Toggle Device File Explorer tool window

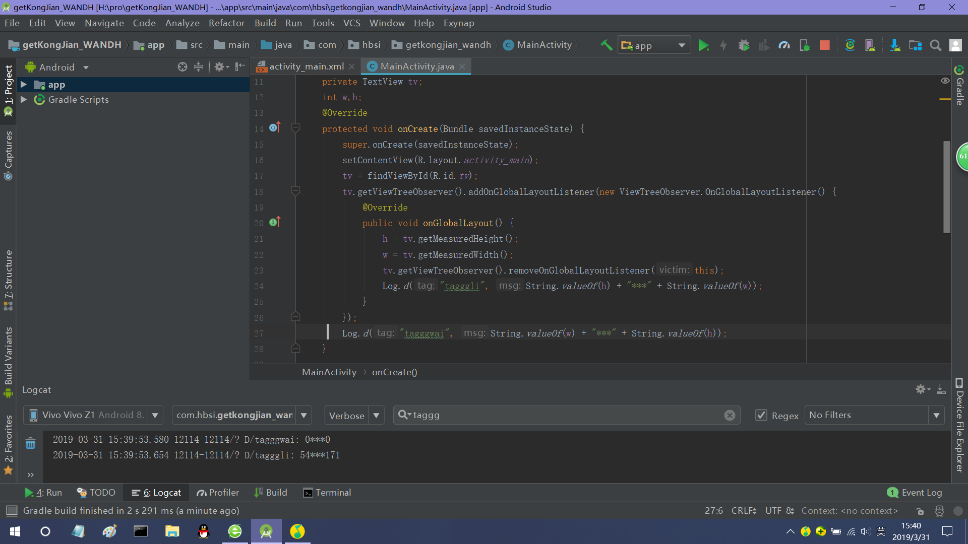959,425
